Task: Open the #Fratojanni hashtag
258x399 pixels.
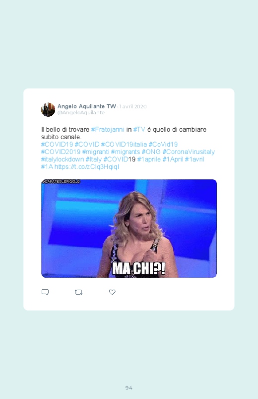Action: pyautogui.click(x=108, y=130)
